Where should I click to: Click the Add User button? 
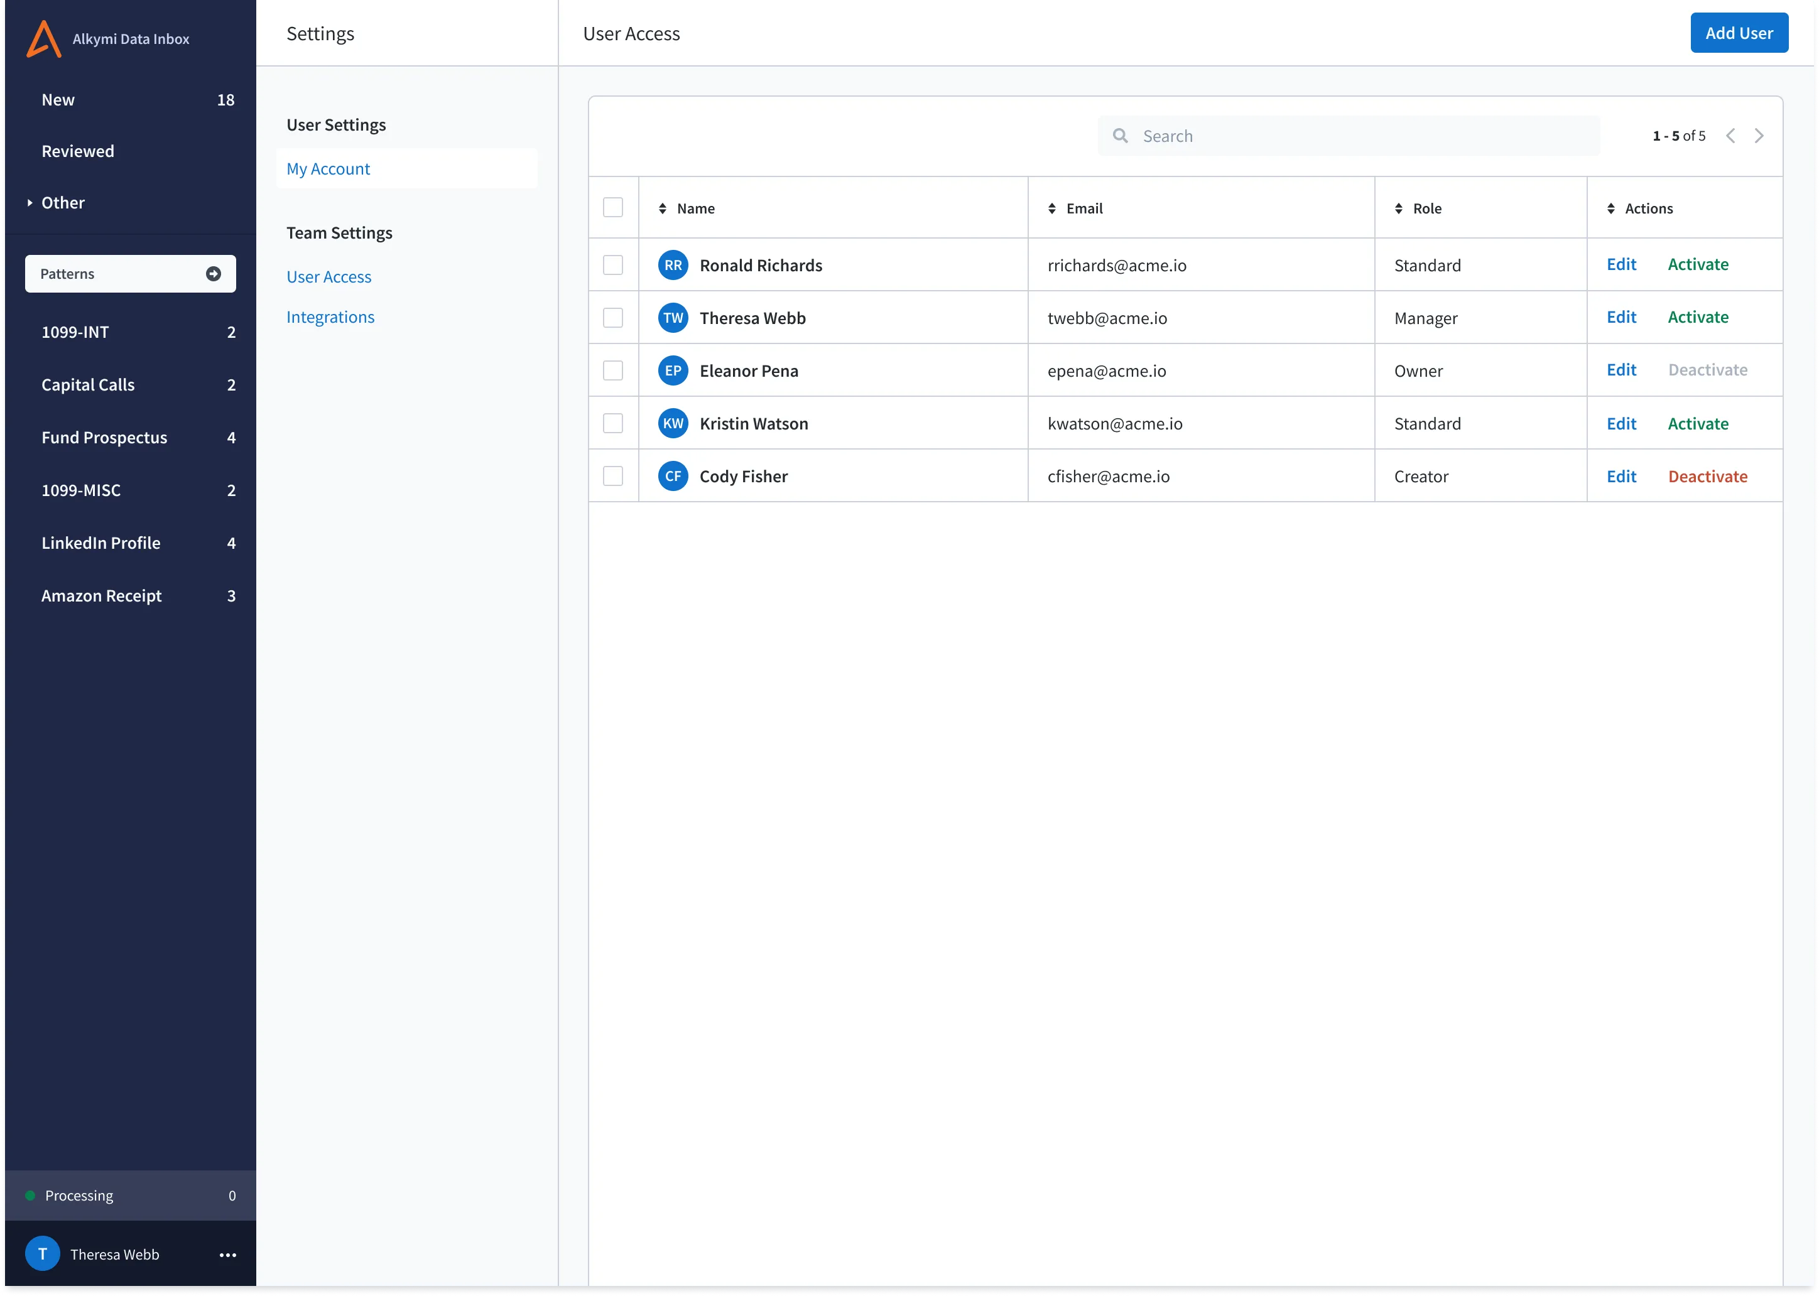[1739, 33]
